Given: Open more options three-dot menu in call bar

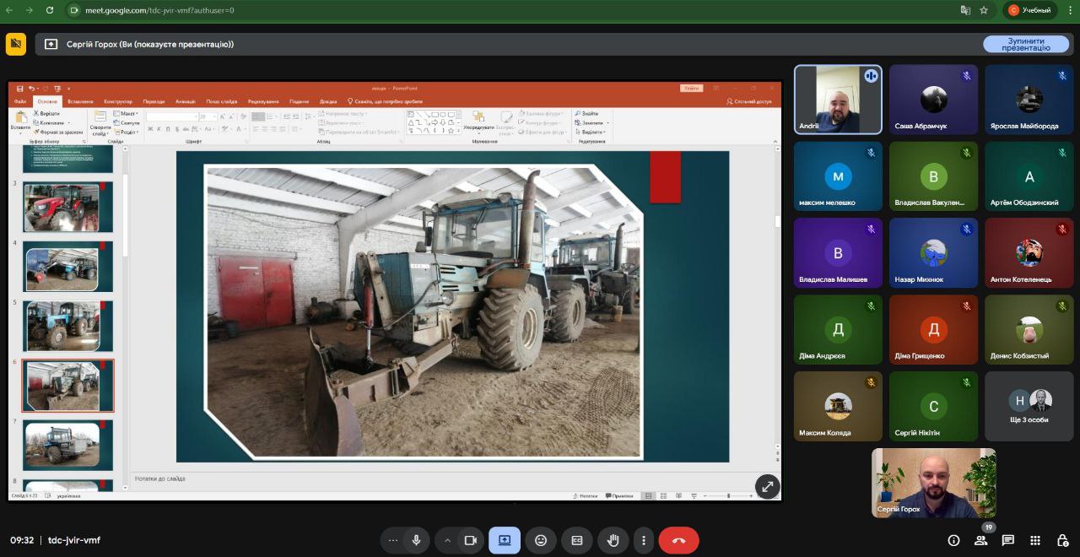Looking at the screenshot, I should point(644,540).
